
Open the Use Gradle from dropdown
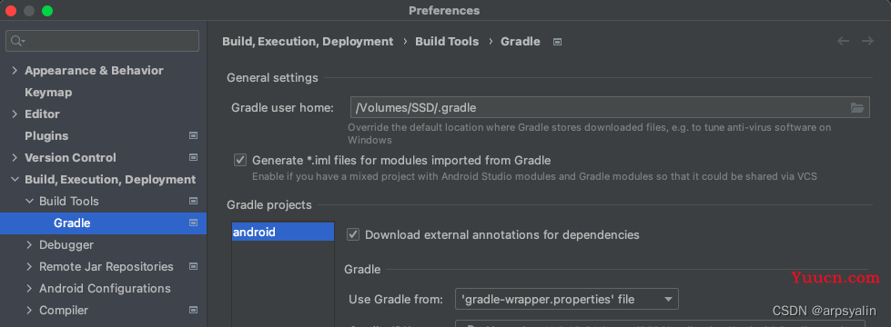point(566,299)
